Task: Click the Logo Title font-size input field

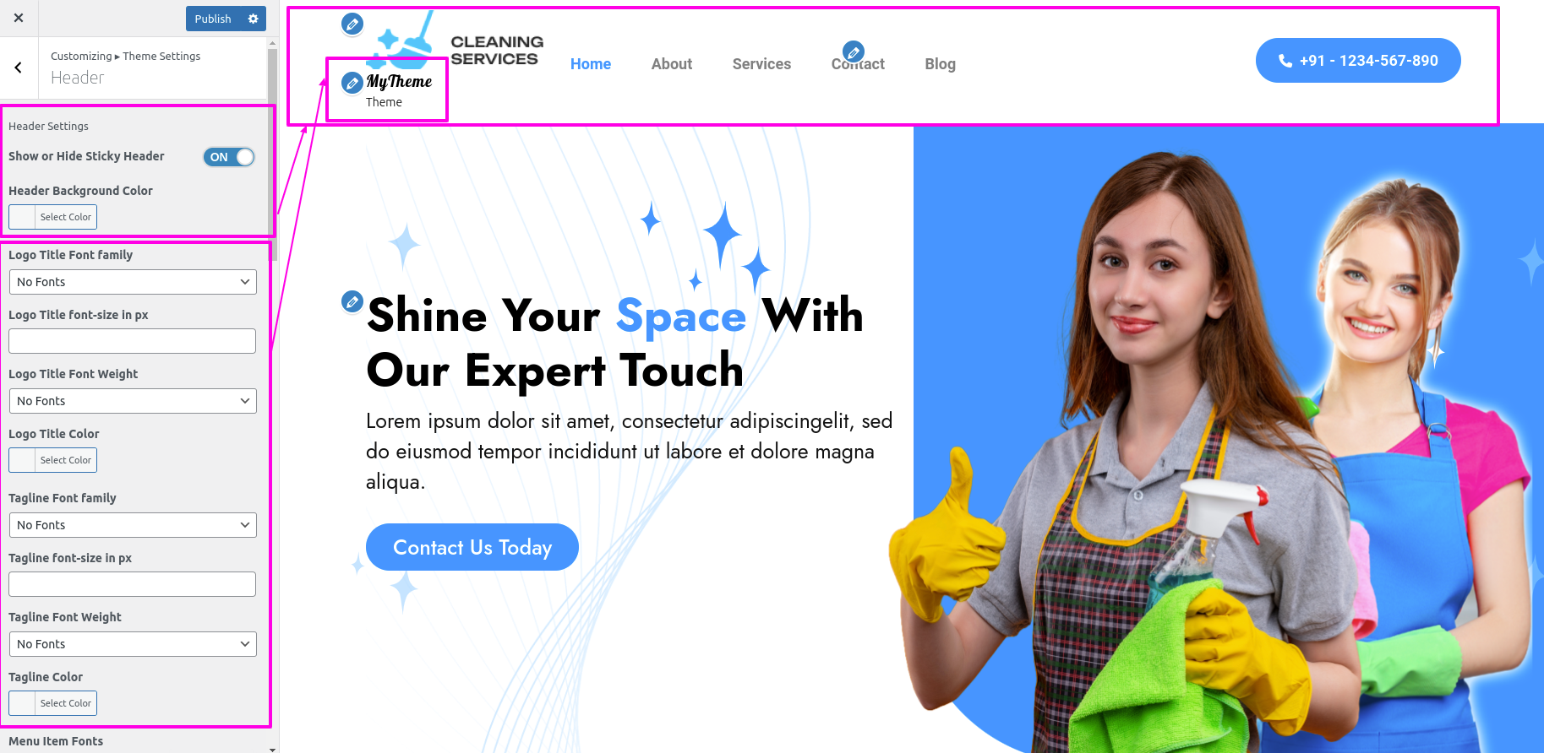Action: [x=133, y=341]
